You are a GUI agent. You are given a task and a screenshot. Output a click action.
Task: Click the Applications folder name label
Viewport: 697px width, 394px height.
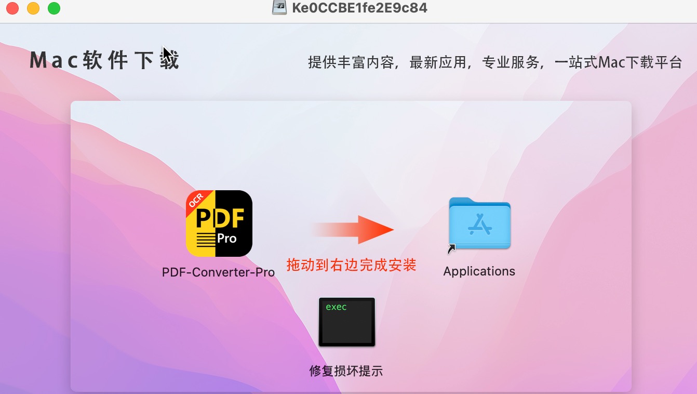[x=479, y=271]
